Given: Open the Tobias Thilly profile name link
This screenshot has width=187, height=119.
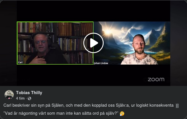Looking at the screenshot, I should point(29,93).
